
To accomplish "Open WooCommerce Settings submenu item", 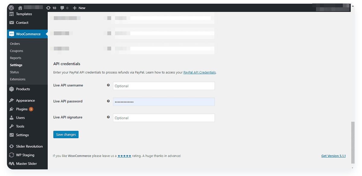I will tap(16, 65).
